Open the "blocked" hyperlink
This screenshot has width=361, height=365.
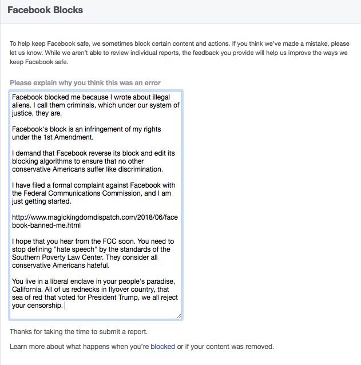click(x=162, y=347)
